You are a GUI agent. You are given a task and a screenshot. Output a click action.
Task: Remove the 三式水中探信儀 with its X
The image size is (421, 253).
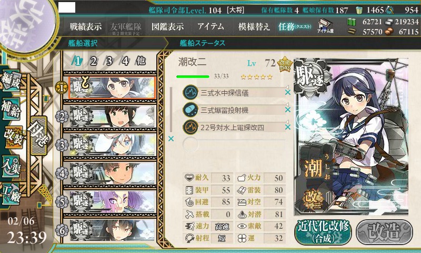point(287,92)
